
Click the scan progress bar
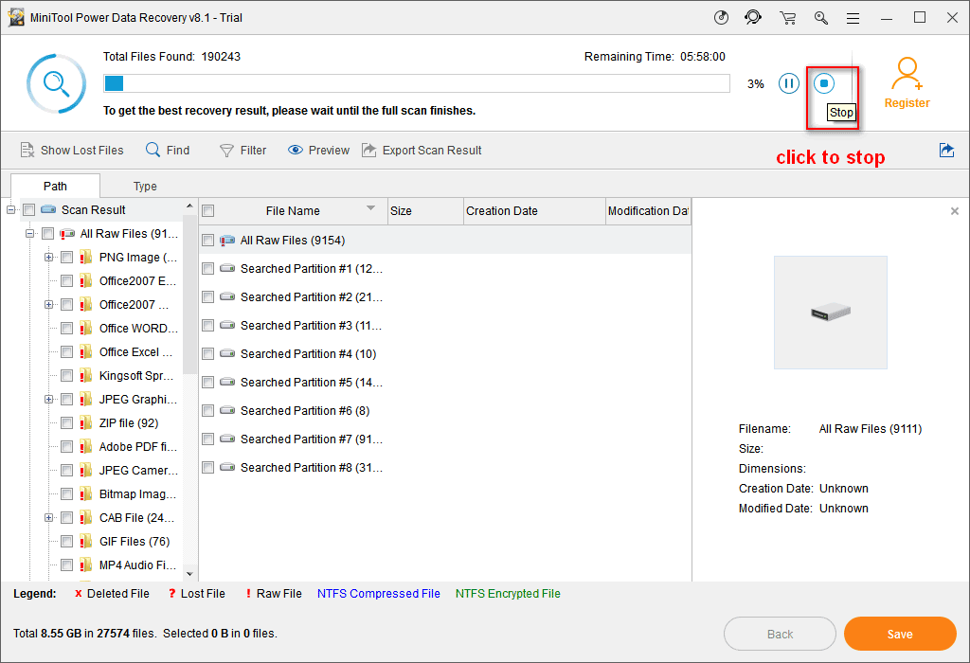point(417,83)
